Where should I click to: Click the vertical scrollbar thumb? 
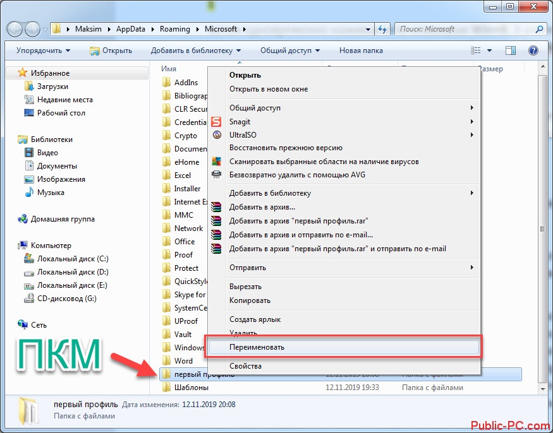(x=543, y=229)
